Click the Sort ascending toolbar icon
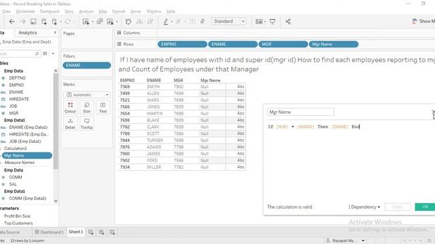435x244 pixels. (139, 22)
